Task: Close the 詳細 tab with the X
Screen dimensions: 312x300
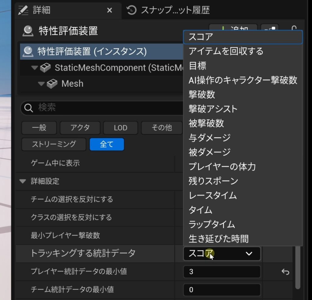Action: click(x=109, y=10)
